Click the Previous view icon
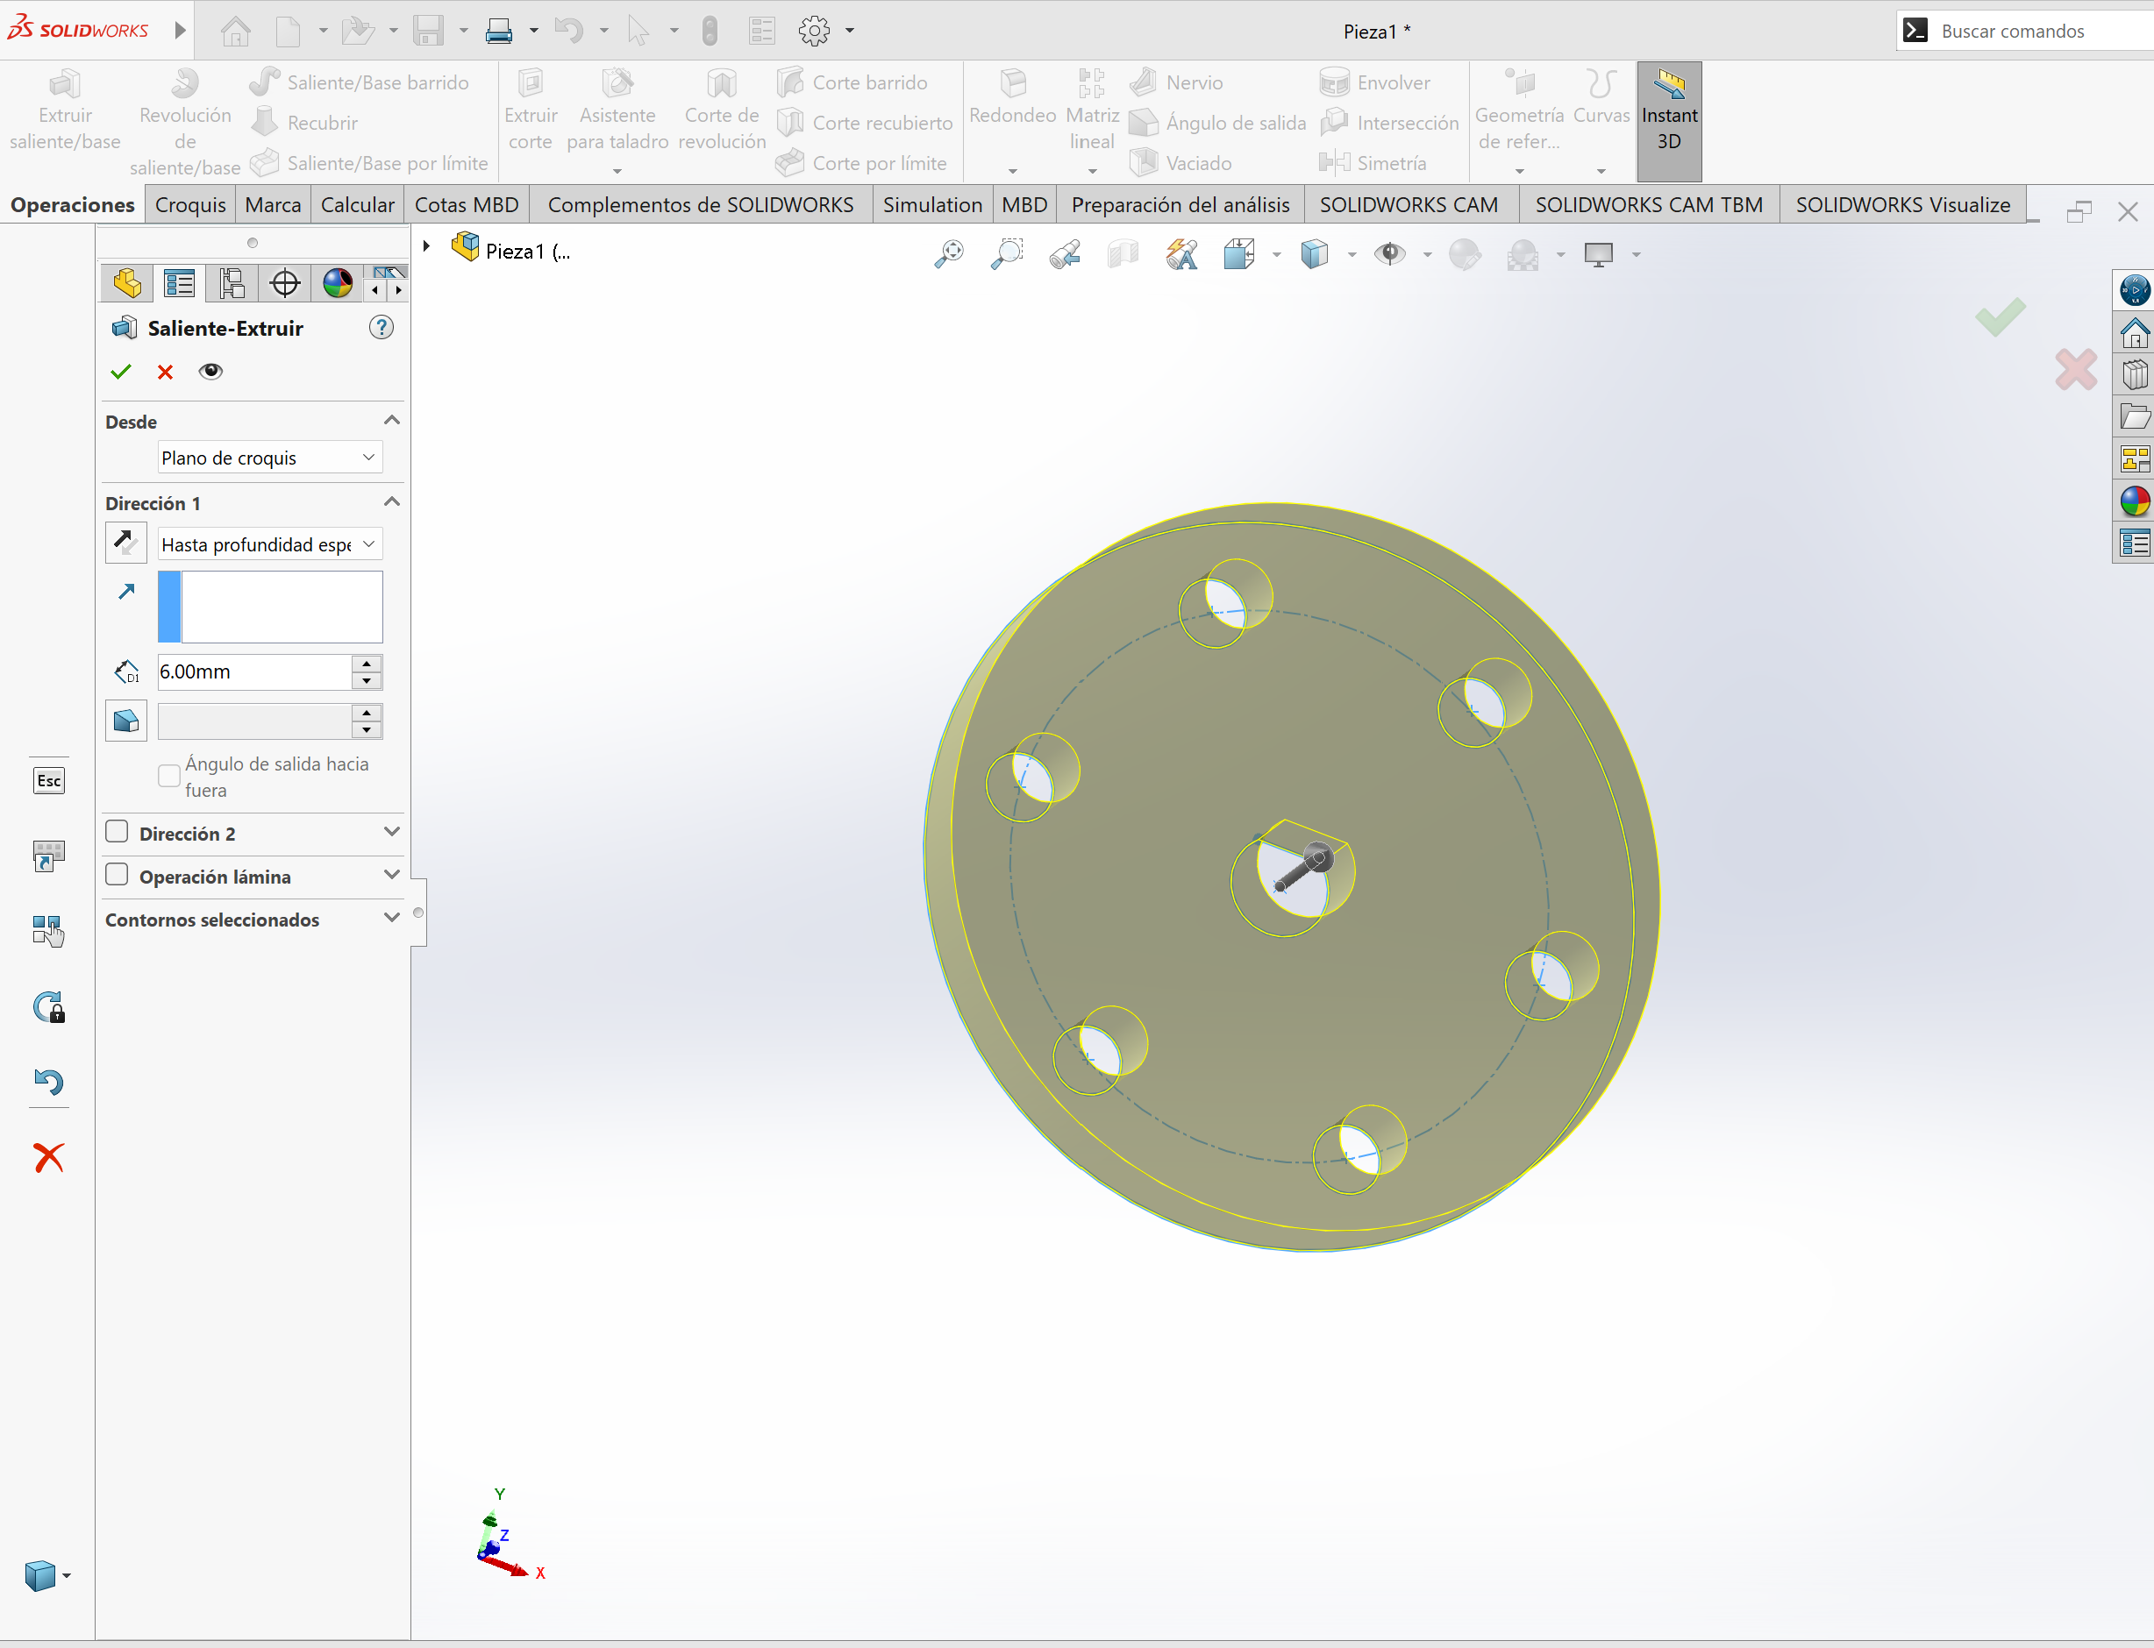This screenshot has height=1648, width=2154. coord(1065,254)
